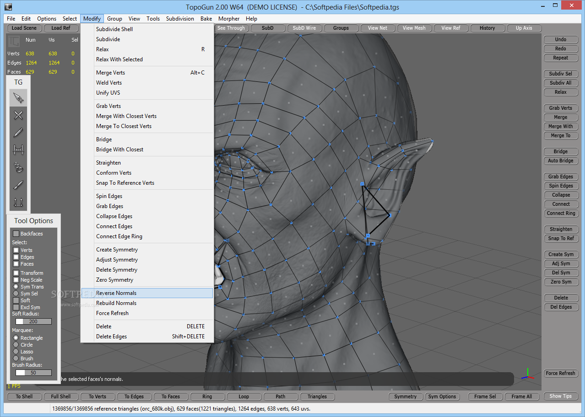The width and height of the screenshot is (585, 417).
Task: Choose Delete Edges in Modify menu
Action: pos(147,337)
